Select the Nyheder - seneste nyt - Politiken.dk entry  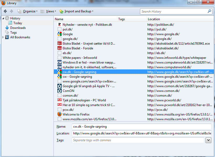pos(87,25)
